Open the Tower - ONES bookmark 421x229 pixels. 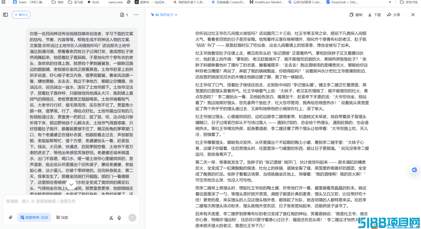tap(29, 2)
